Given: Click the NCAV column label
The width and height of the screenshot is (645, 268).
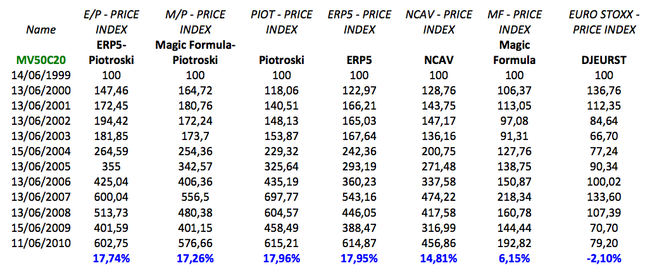Looking at the screenshot, I should pos(439,61).
